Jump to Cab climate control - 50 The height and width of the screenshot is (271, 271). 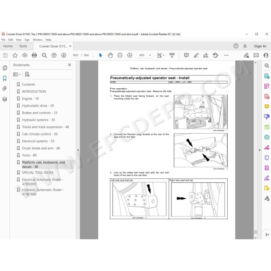[40, 134]
